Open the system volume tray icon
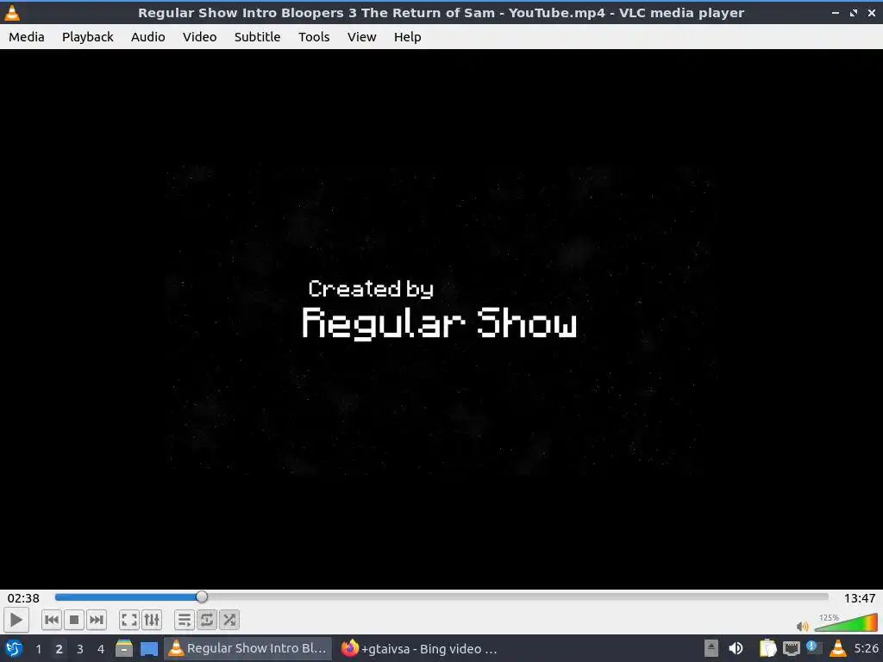This screenshot has width=883, height=662. click(x=736, y=648)
